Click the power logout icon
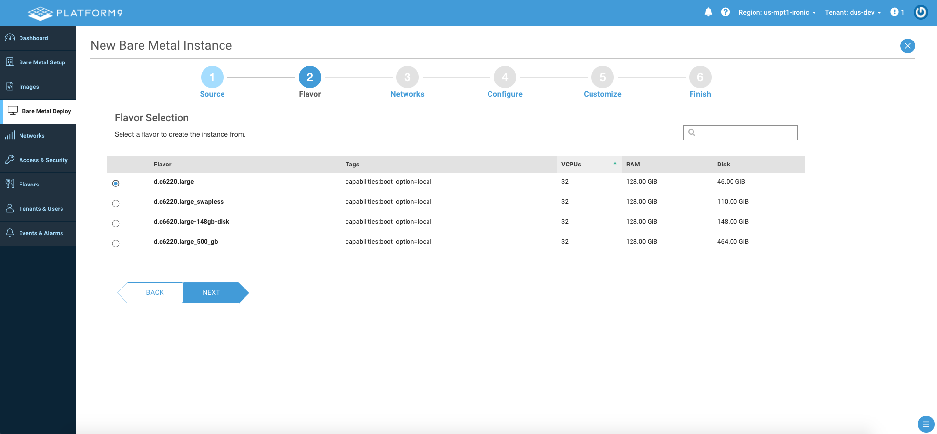Screen dimensions: 937x434 920,12
